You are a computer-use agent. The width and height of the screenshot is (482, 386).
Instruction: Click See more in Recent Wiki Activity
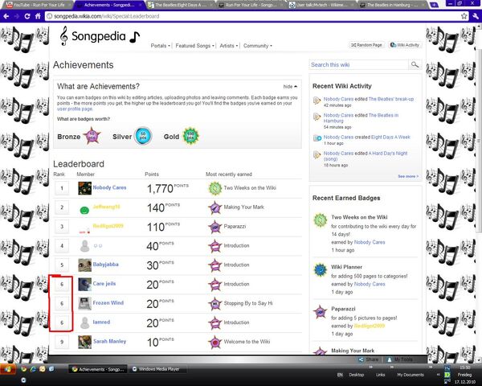[x=408, y=176]
